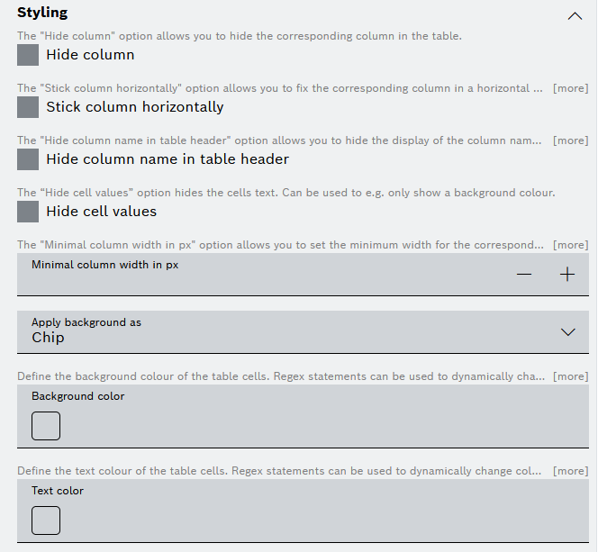Viewport: 598px width, 552px height.
Task: Toggle Stick column horizontally checkbox
Action: 28,107
